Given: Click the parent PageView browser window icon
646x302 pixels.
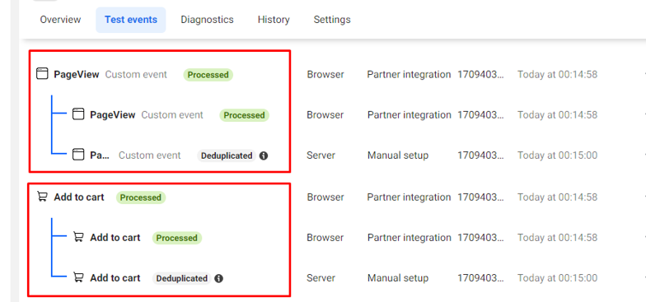Looking at the screenshot, I should point(42,74).
